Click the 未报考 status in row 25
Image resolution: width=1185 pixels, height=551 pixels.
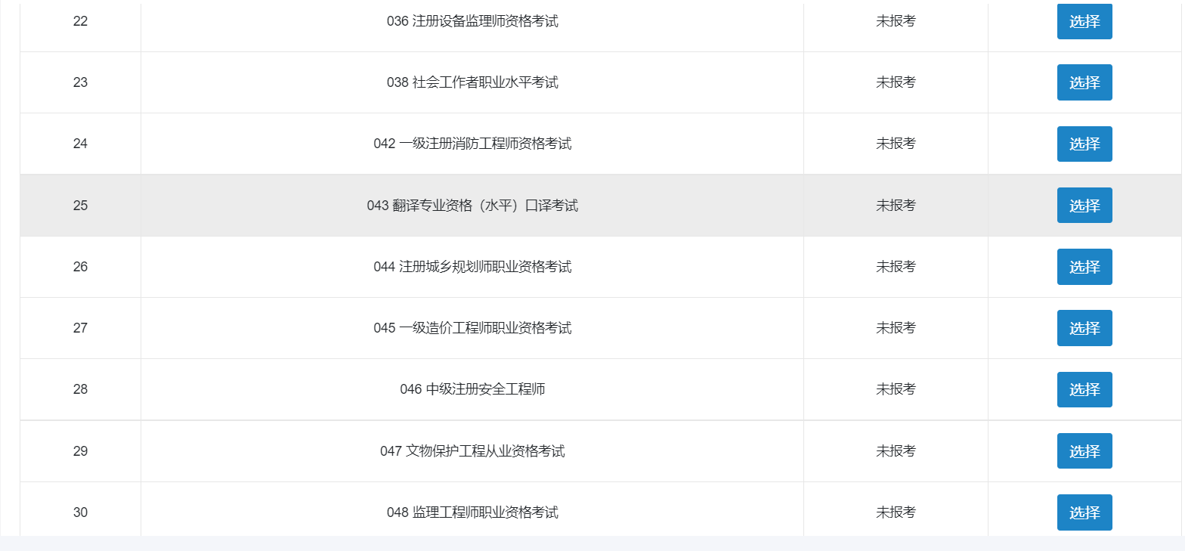[896, 206]
